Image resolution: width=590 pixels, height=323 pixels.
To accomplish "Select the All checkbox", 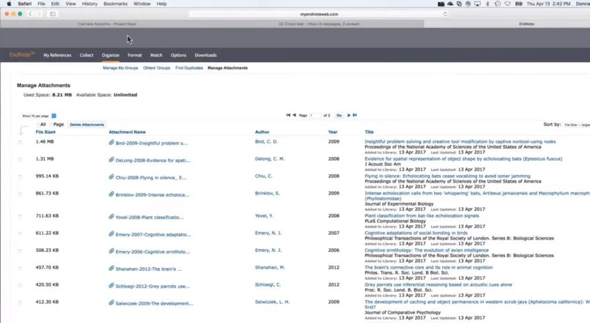I will click(38, 125).
